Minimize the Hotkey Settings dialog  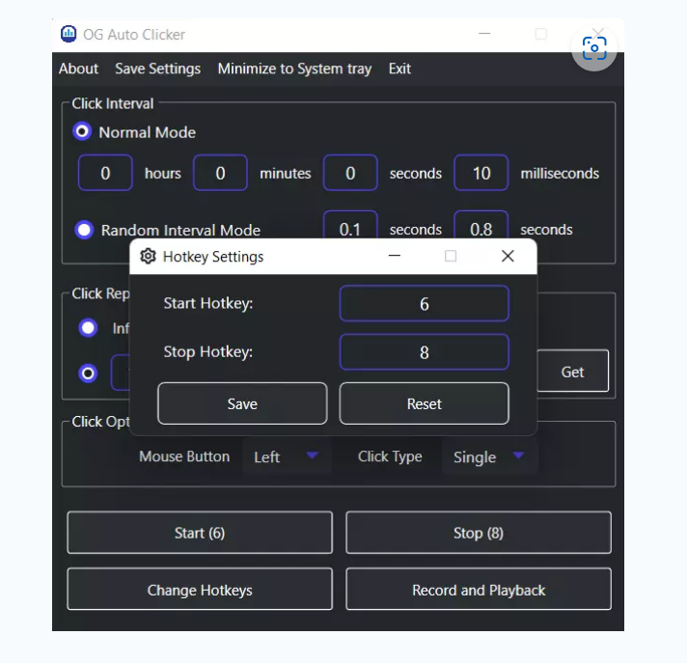395,256
